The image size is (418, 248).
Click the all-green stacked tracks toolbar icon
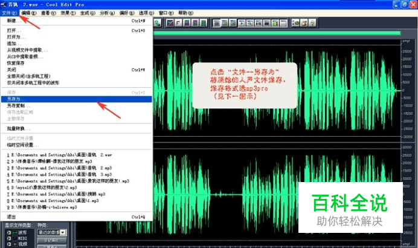pos(203,23)
